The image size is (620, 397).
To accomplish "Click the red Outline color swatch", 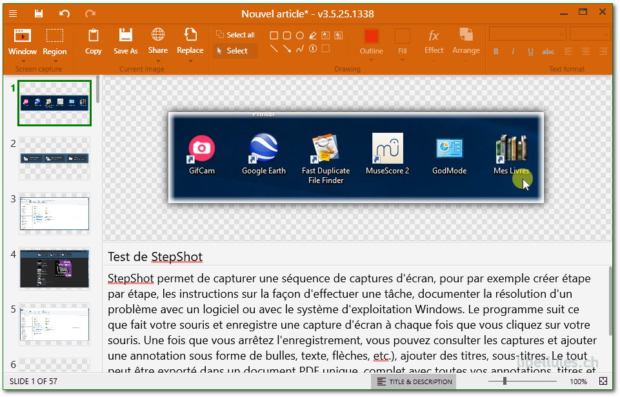I will (371, 36).
